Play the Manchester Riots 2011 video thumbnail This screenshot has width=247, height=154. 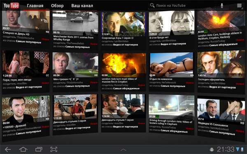(75, 23)
